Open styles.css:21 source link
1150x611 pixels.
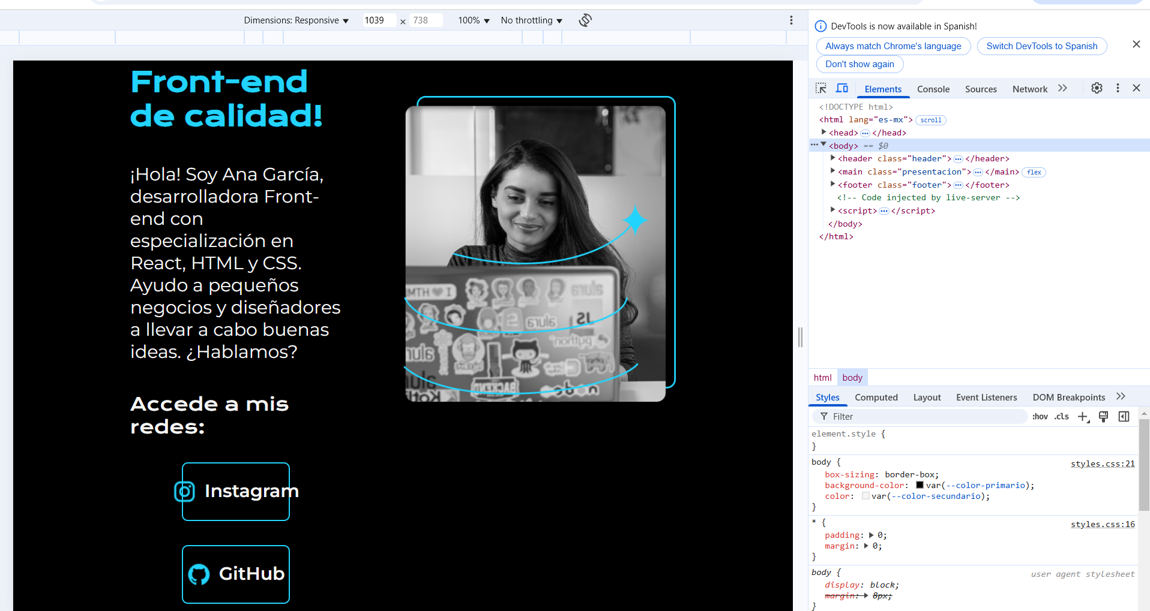(1103, 463)
